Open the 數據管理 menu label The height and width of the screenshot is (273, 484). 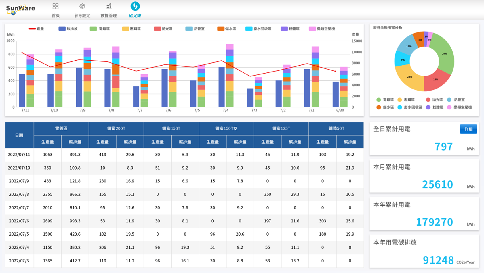coord(108,16)
